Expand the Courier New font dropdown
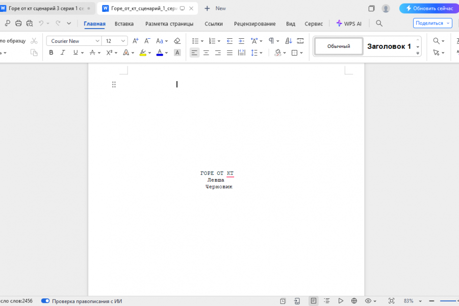 click(97, 41)
